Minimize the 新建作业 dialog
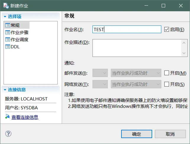The image size is (190, 144). click(146, 6)
